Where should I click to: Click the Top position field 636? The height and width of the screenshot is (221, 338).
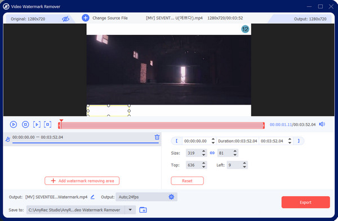point(193,165)
